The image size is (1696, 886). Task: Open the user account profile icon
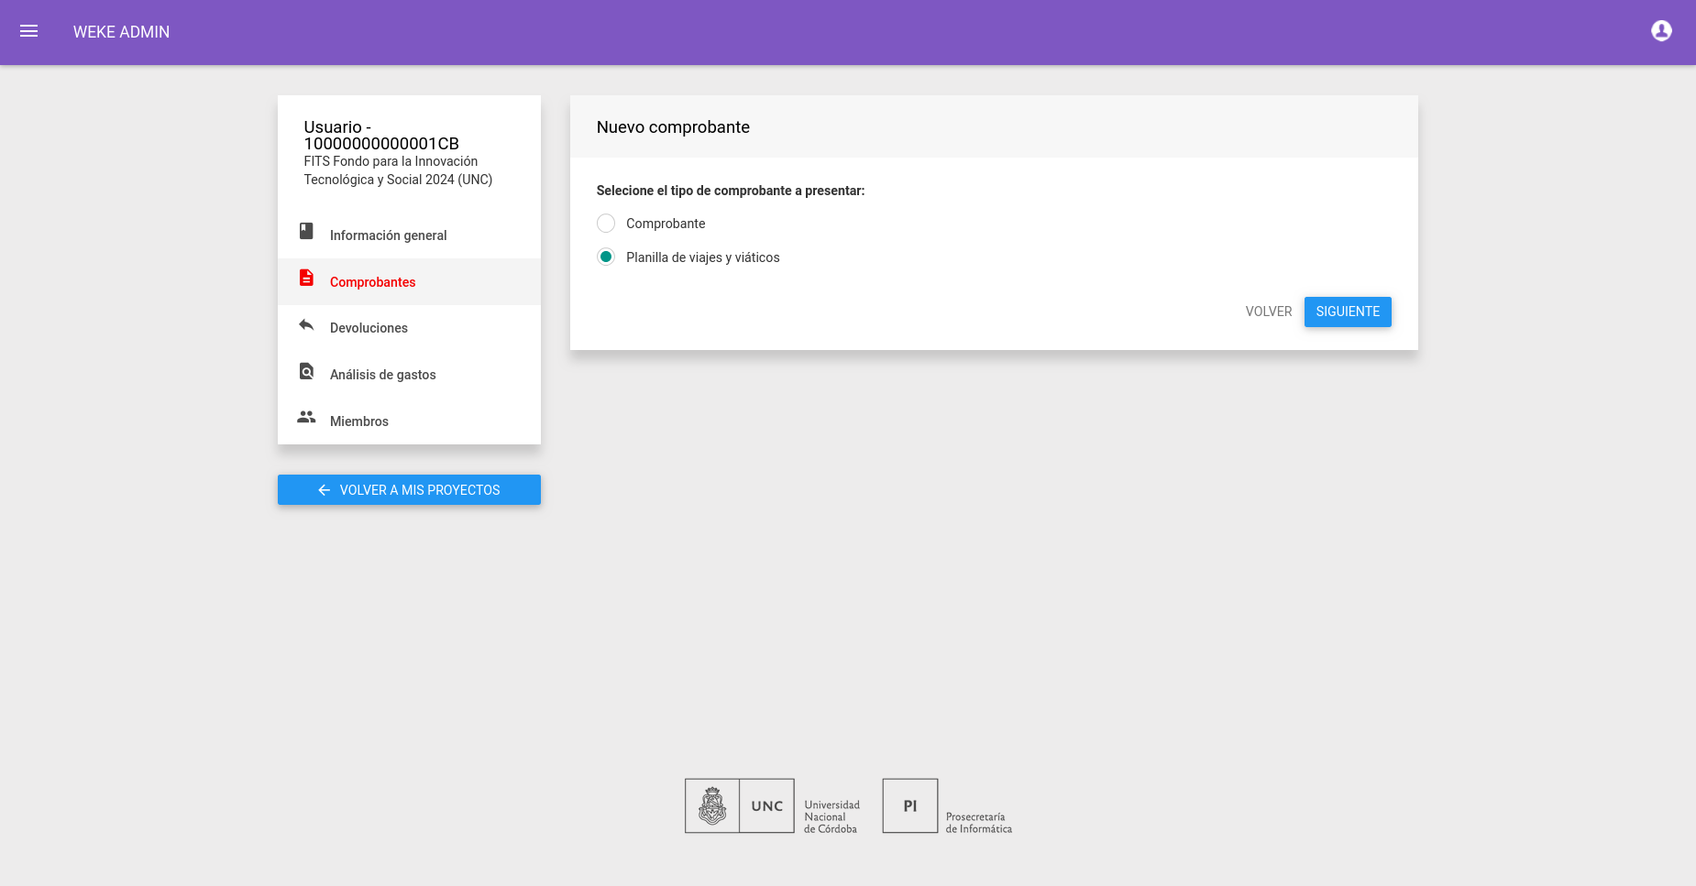point(1661,31)
